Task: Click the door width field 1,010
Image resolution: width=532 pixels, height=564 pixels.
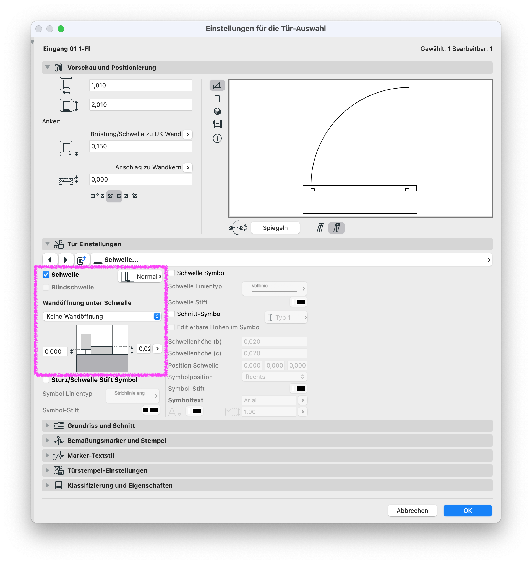Action: click(141, 86)
